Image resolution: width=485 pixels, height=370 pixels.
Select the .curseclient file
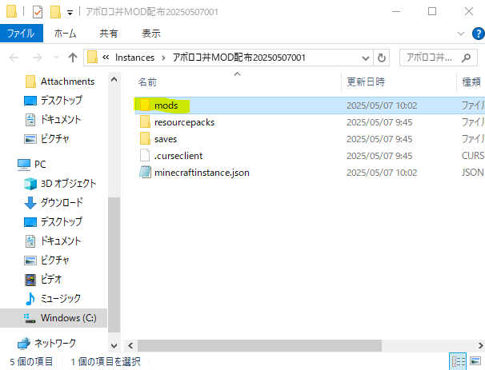point(310,156)
